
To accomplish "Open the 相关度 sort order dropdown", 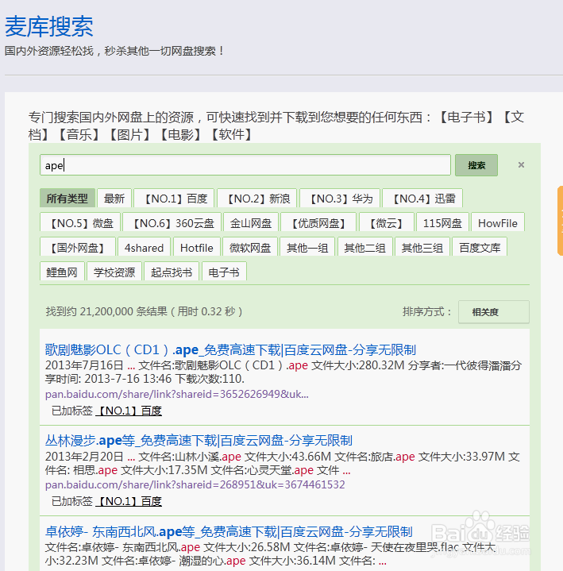I will [x=493, y=312].
